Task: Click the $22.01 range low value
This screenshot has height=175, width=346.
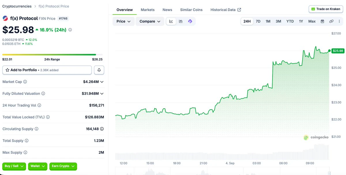Action: (x=7, y=59)
